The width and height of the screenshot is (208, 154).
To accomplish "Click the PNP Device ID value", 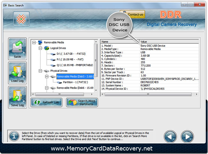I will point(170,79).
